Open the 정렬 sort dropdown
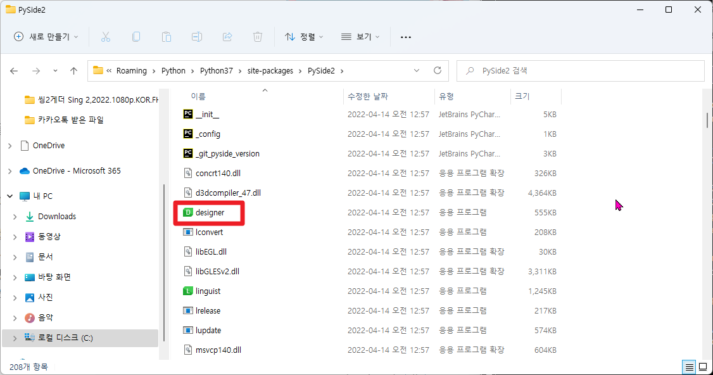Image resolution: width=713 pixels, height=375 pixels. [304, 37]
